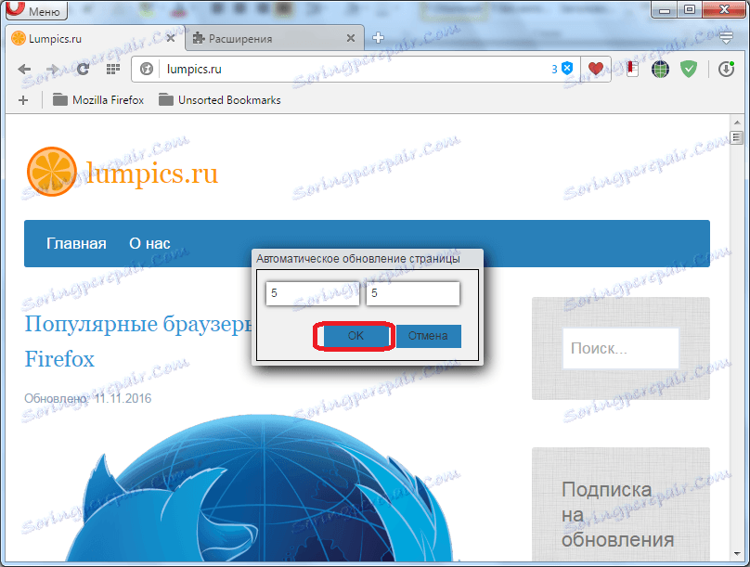
Task: Open the red bookmark ribbon extension icon
Action: pos(632,69)
